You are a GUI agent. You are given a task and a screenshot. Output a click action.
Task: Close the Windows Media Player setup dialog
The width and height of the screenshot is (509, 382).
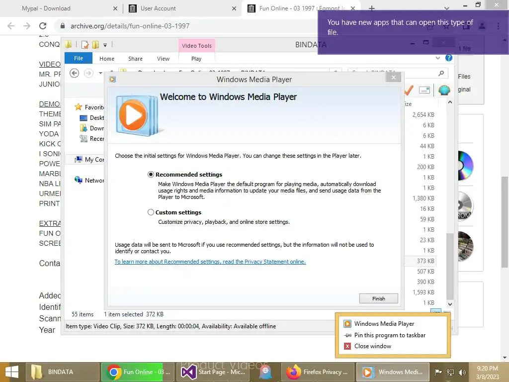(x=394, y=77)
